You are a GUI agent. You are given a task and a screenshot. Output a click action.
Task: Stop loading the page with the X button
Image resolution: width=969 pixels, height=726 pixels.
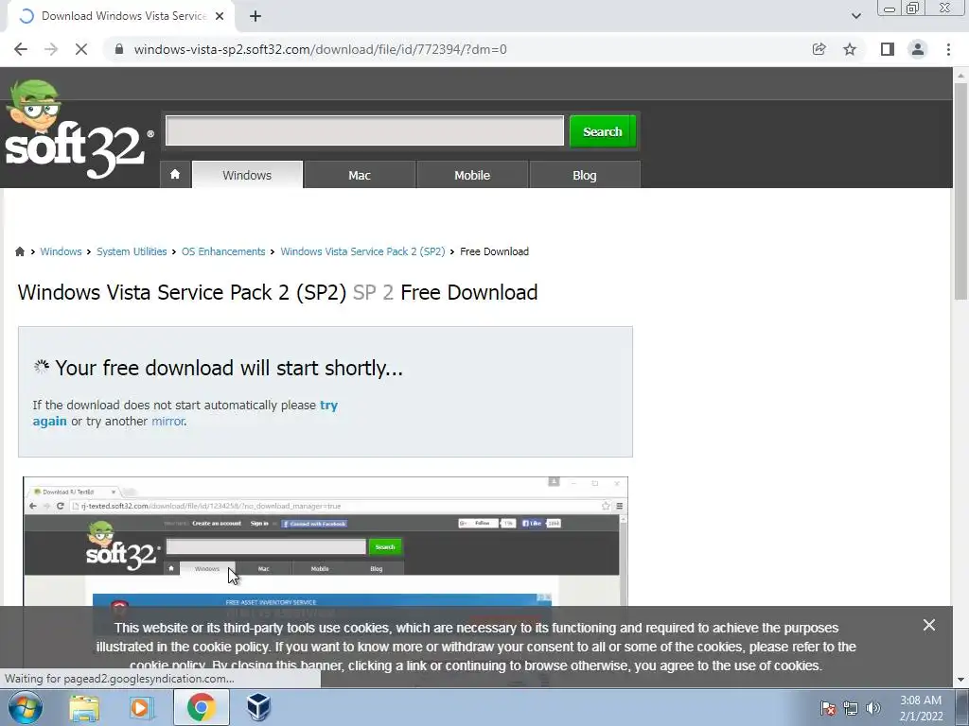point(81,49)
